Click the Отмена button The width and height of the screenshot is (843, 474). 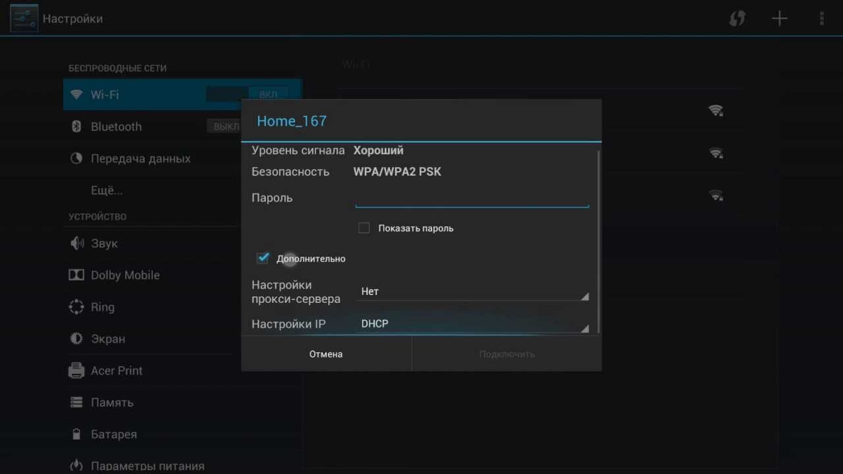pyautogui.click(x=327, y=354)
